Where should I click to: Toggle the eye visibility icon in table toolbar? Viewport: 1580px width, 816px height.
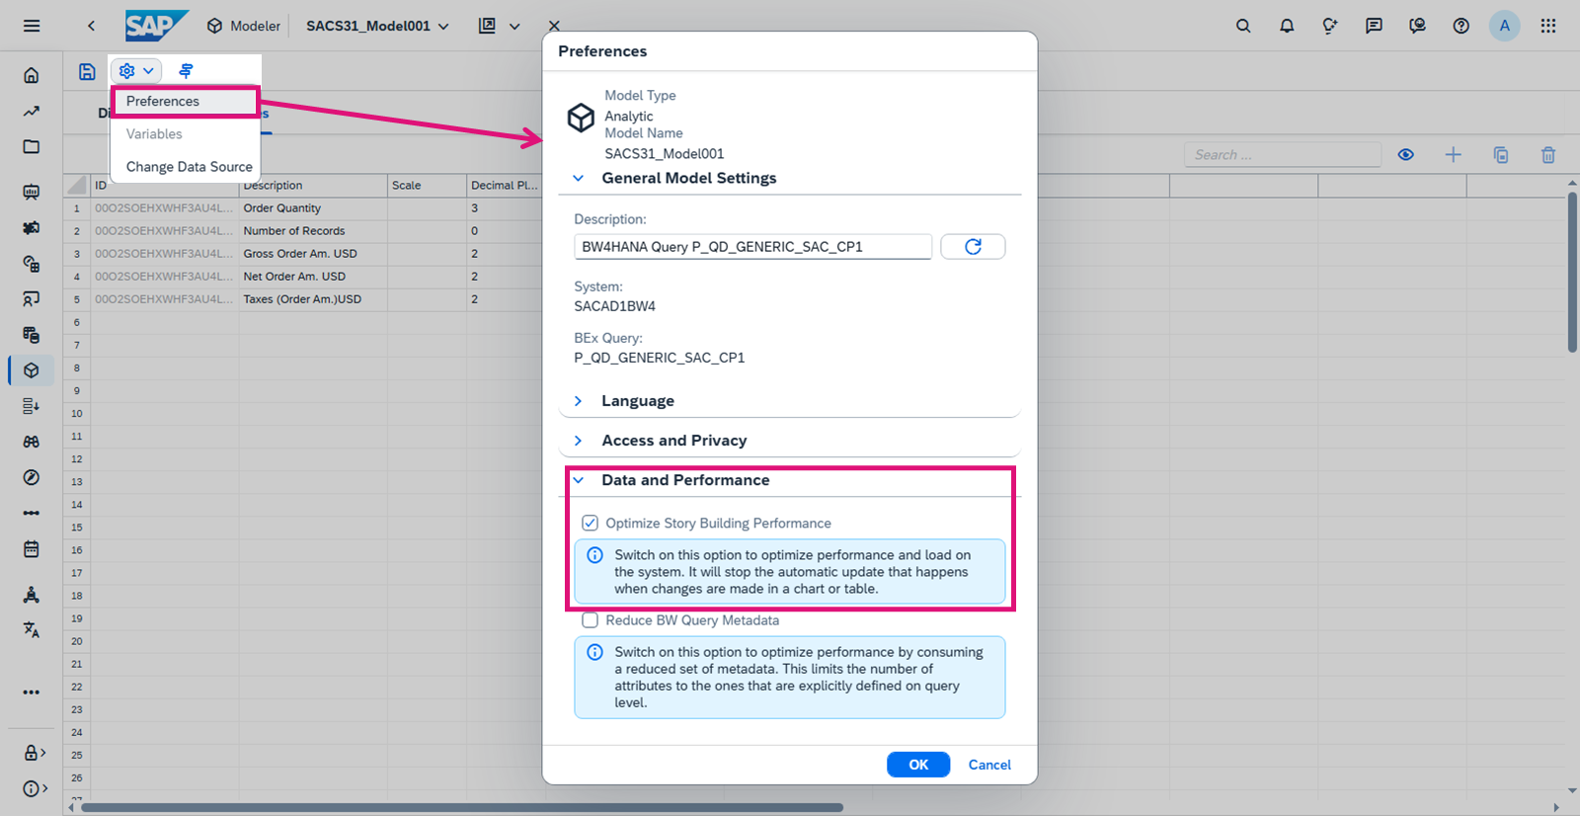tap(1405, 154)
